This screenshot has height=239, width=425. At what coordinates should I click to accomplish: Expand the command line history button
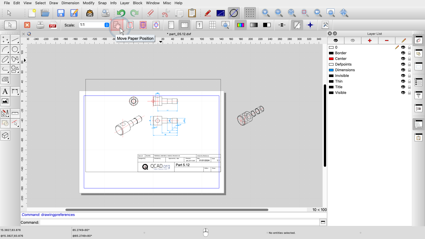coord(323,222)
